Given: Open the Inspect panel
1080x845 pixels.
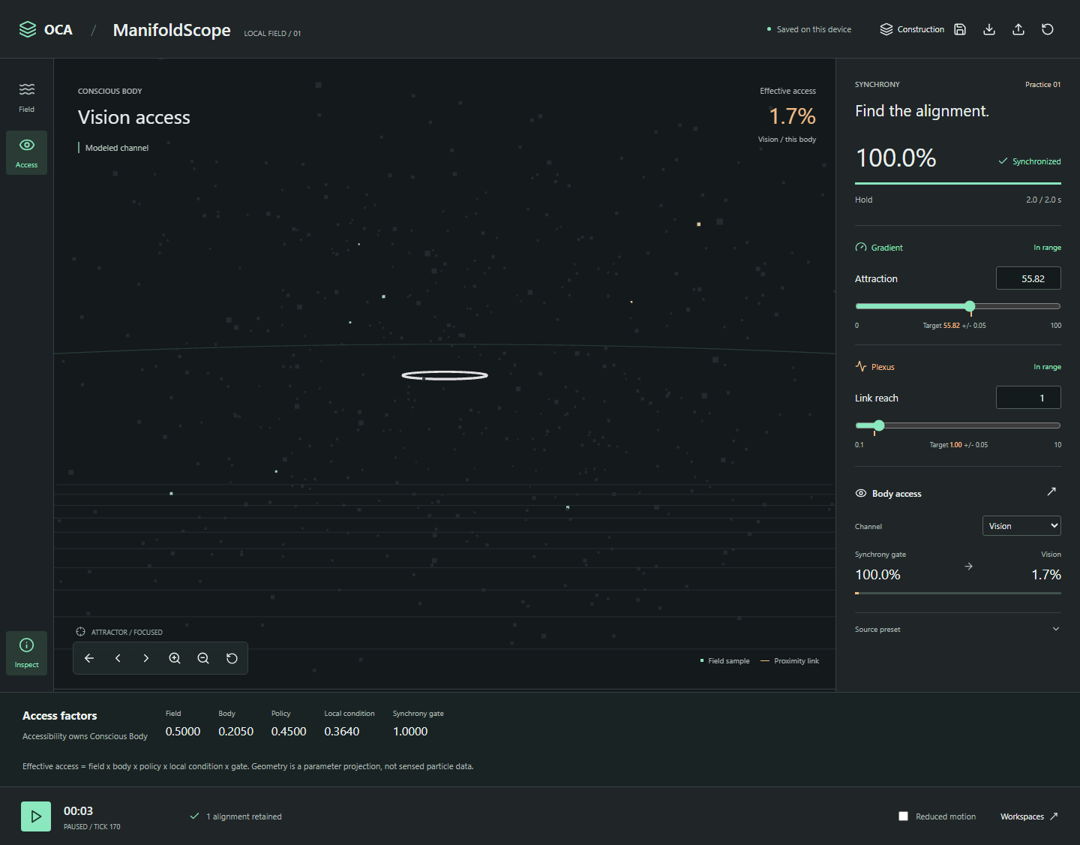Looking at the screenshot, I should tap(26, 653).
